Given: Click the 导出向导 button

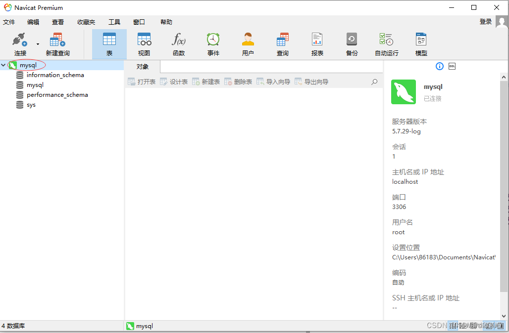Looking at the screenshot, I should tap(311, 82).
